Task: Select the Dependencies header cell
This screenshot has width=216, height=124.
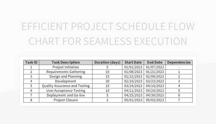Action: pos(179,62)
